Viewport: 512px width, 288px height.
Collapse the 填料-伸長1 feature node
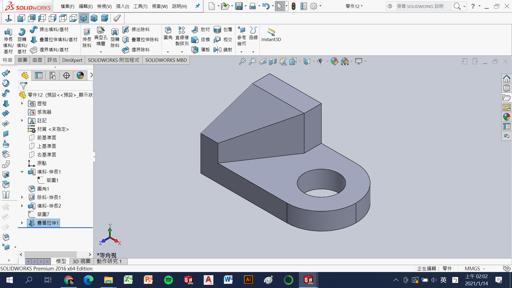[22, 172]
